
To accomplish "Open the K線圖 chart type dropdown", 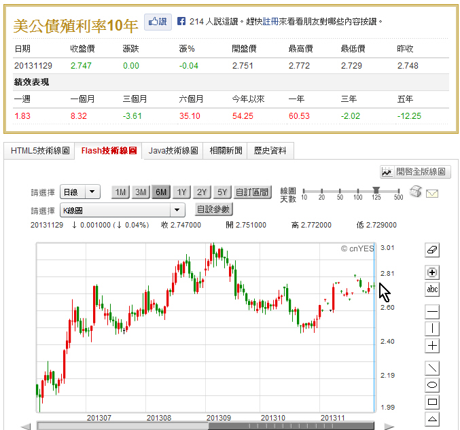I will (x=122, y=210).
